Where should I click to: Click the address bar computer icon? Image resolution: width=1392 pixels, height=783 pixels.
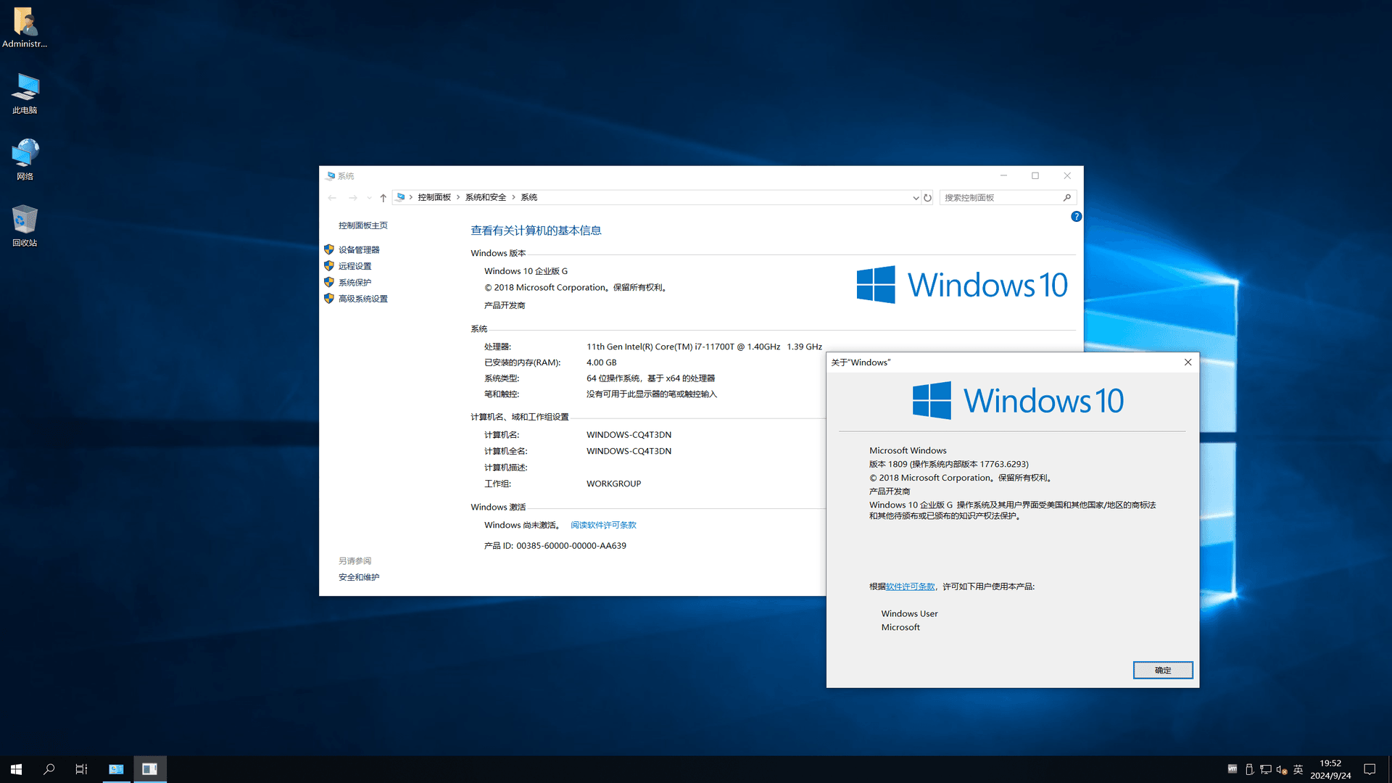coord(400,197)
